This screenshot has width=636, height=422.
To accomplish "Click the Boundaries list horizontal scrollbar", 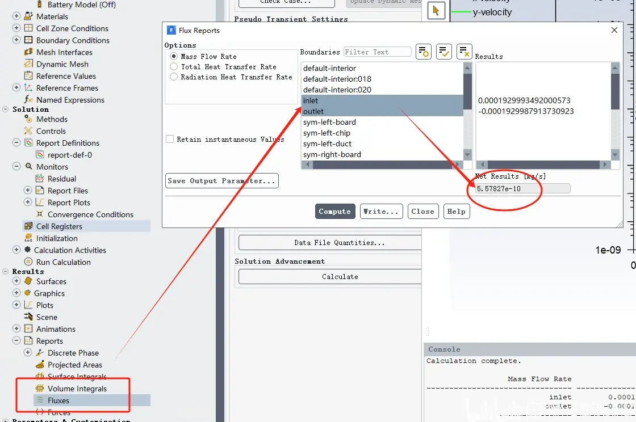I will 383,164.
